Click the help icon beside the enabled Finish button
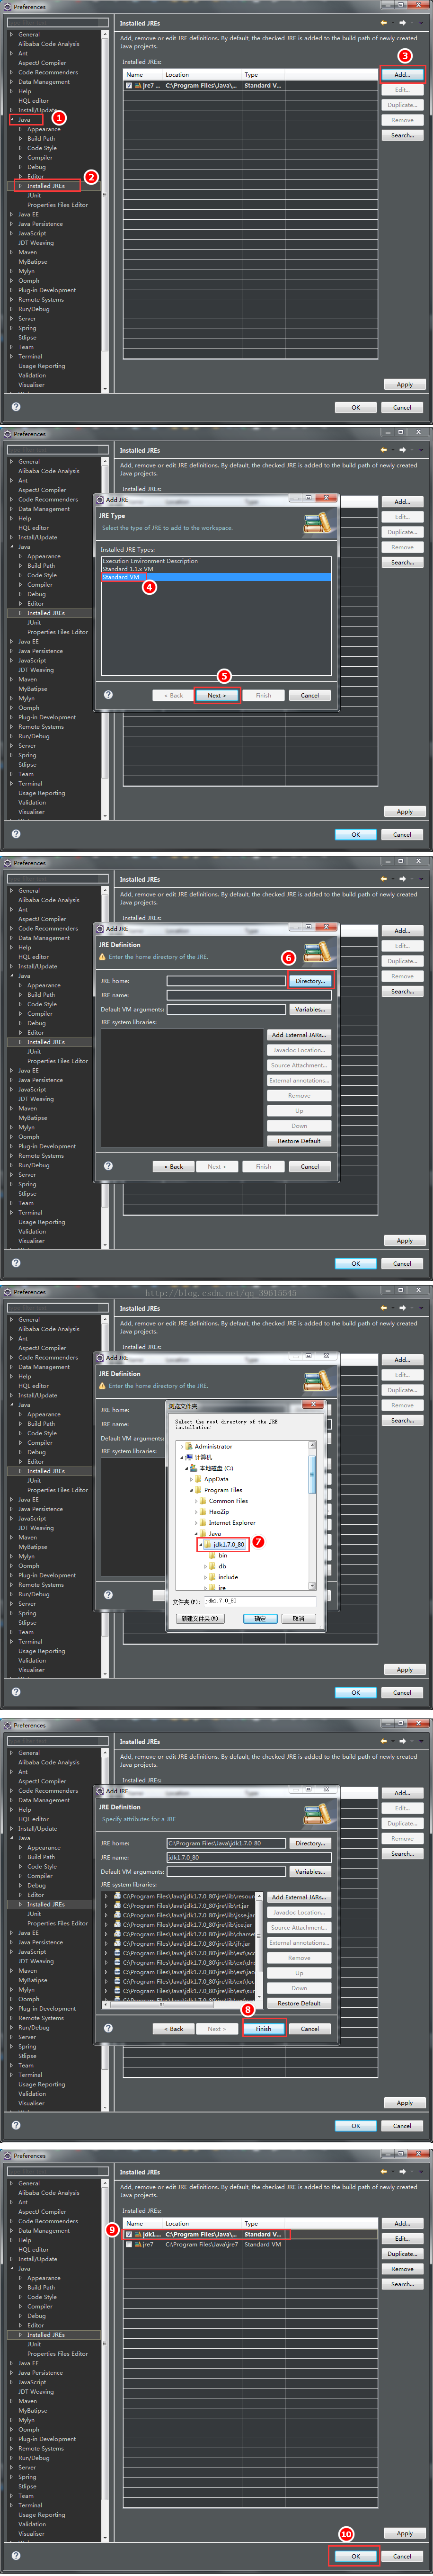 pos(108,2028)
